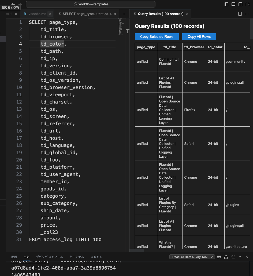Maximize the panel with the chevron-up icon
253x276 pixels.
click(x=240, y=257)
